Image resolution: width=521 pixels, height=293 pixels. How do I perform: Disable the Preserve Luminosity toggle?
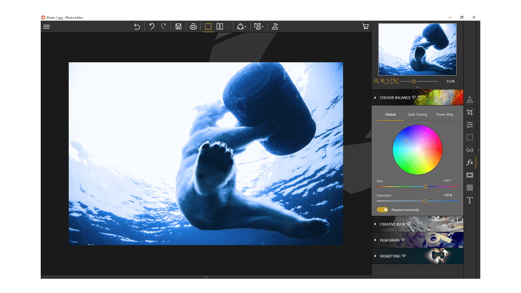382,209
